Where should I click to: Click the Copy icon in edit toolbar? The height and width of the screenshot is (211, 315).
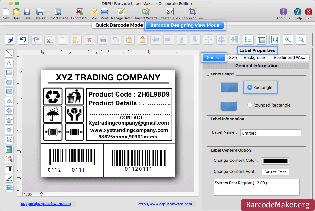click(63, 39)
